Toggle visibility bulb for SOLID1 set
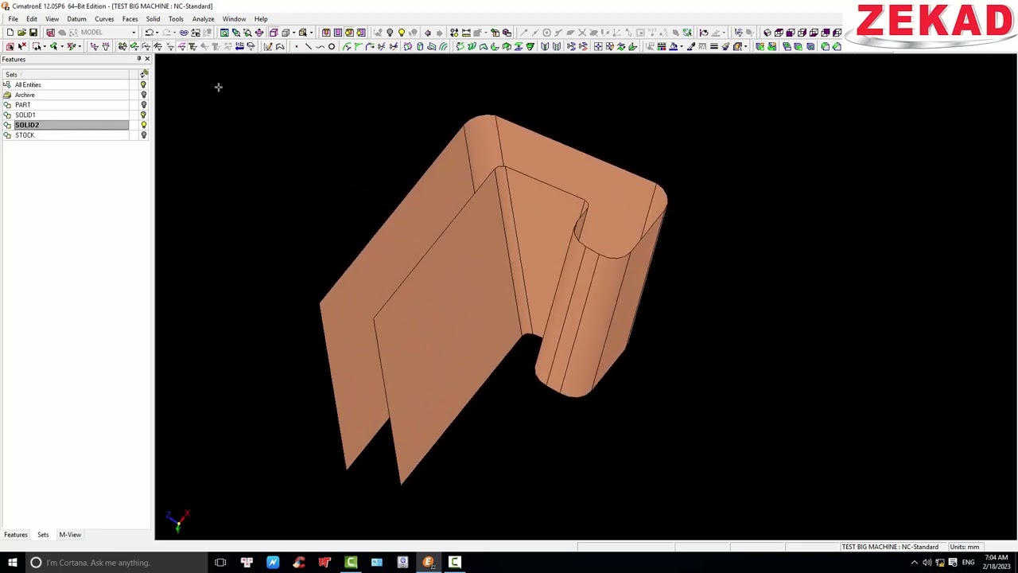The height and width of the screenshot is (573, 1018). pos(143,115)
